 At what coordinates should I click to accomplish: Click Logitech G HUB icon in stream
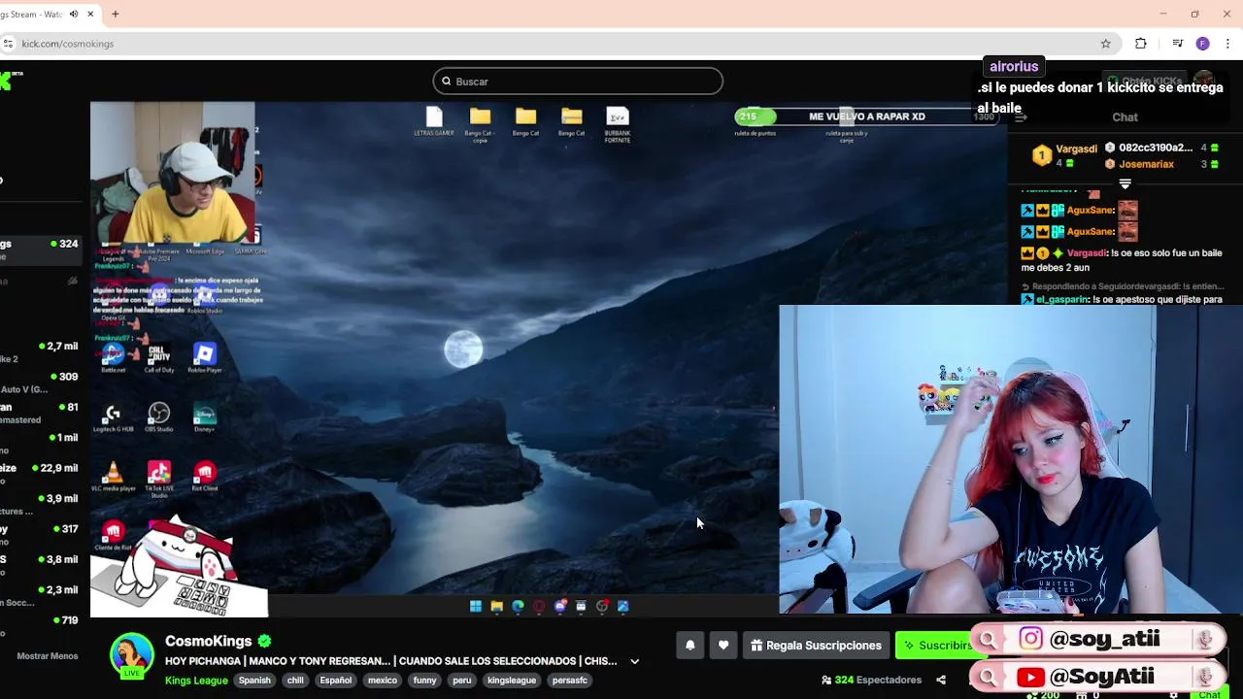(113, 418)
